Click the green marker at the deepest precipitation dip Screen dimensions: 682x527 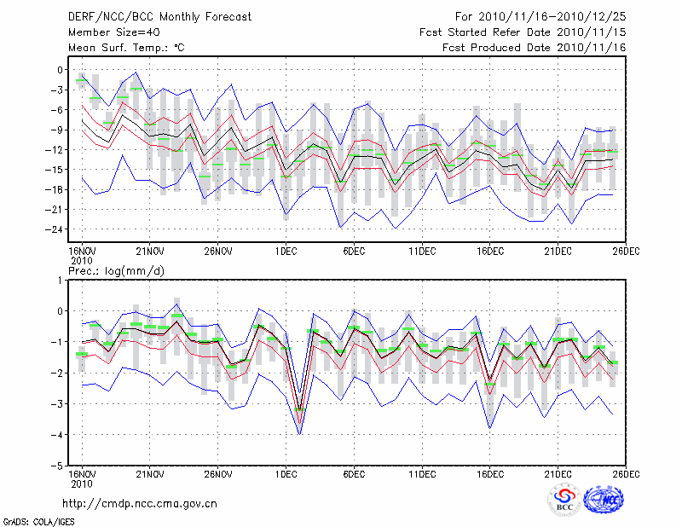[299, 410]
